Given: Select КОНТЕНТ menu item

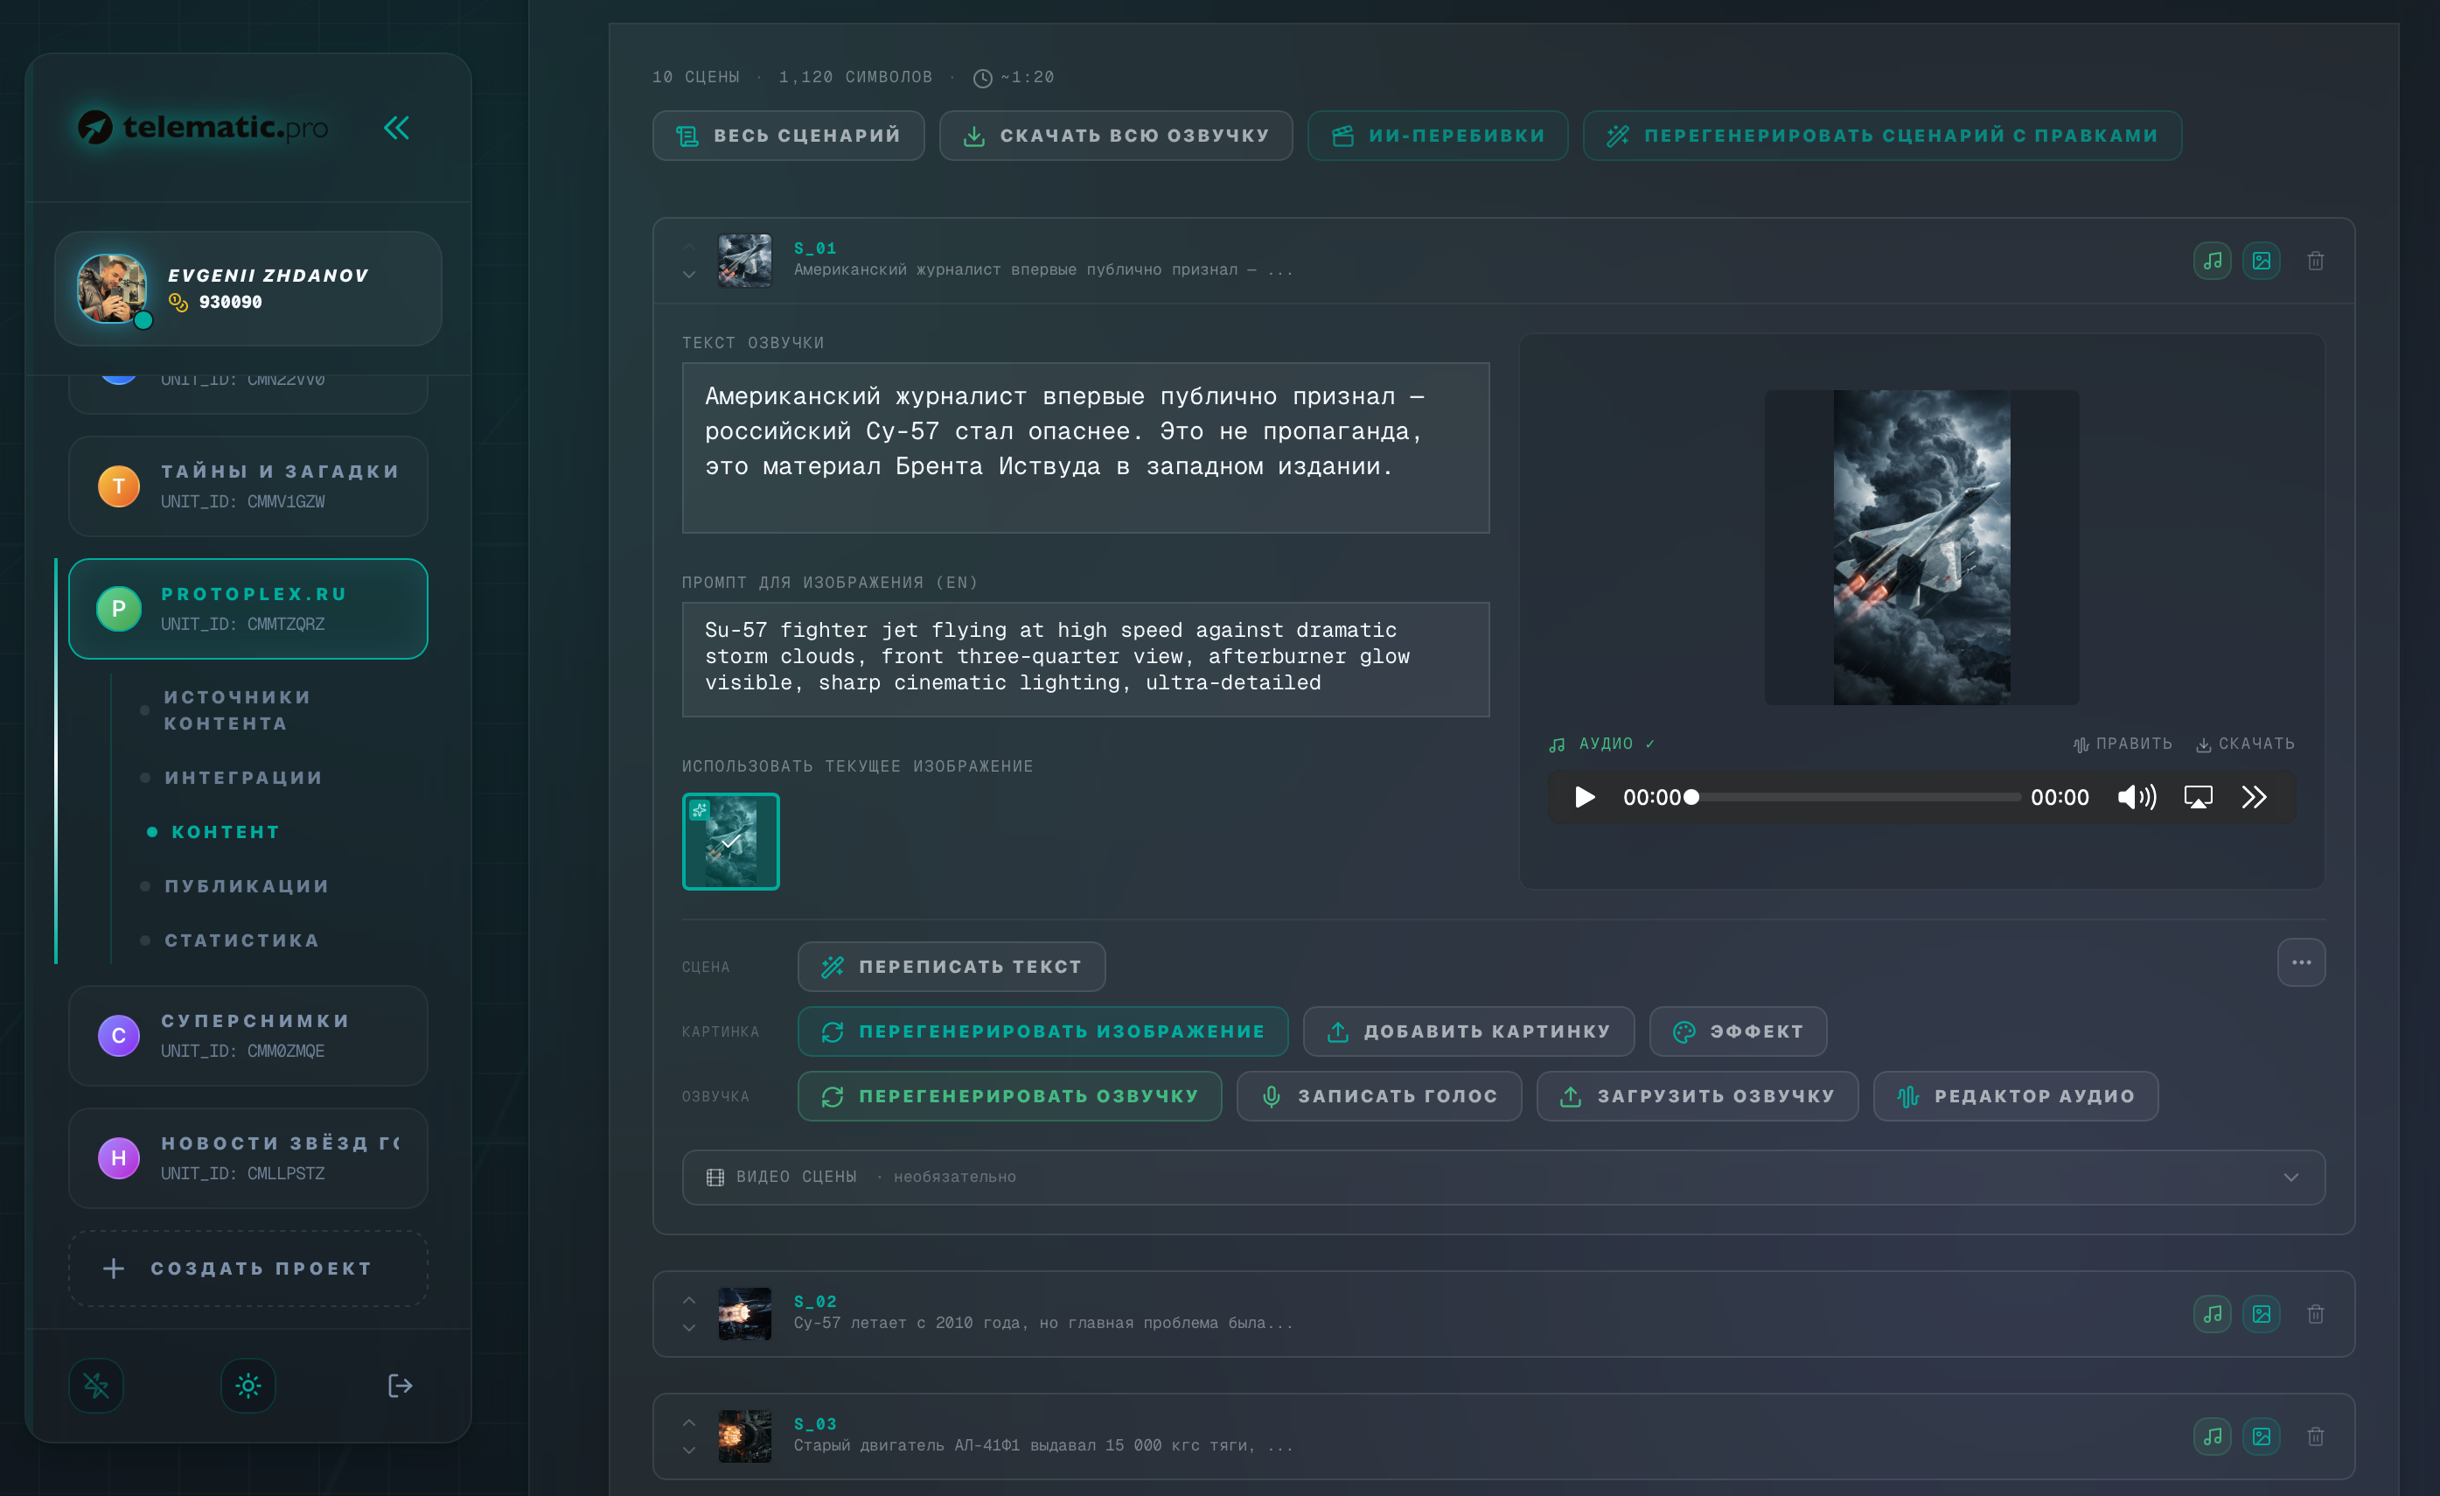Looking at the screenshot, I should [226, 832].
